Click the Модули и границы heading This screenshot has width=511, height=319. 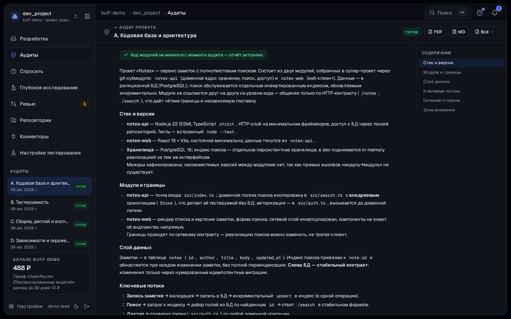tap(142, 185)
